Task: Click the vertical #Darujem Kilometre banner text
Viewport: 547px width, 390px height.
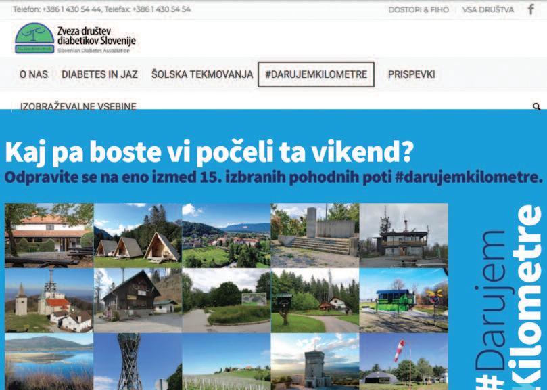Action: (508, 297)
